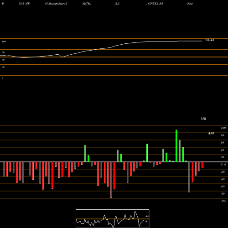This screenshot has height=228, width=228.
Task: Open the mini line chart thumbnail at bottom
Action: (113, 218)
